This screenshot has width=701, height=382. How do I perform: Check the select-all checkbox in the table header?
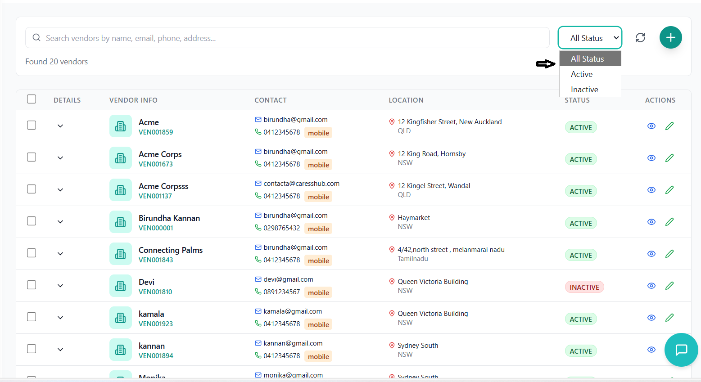click(x=31, y=99)
